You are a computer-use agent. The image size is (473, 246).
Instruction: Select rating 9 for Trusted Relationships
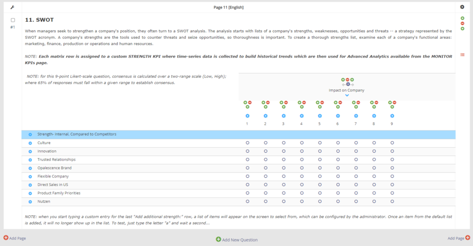[x=392, y=160]
